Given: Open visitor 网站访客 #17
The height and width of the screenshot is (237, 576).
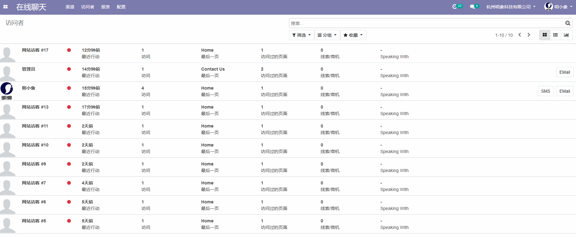Looking at the screenshot, I should click(35, 50).
